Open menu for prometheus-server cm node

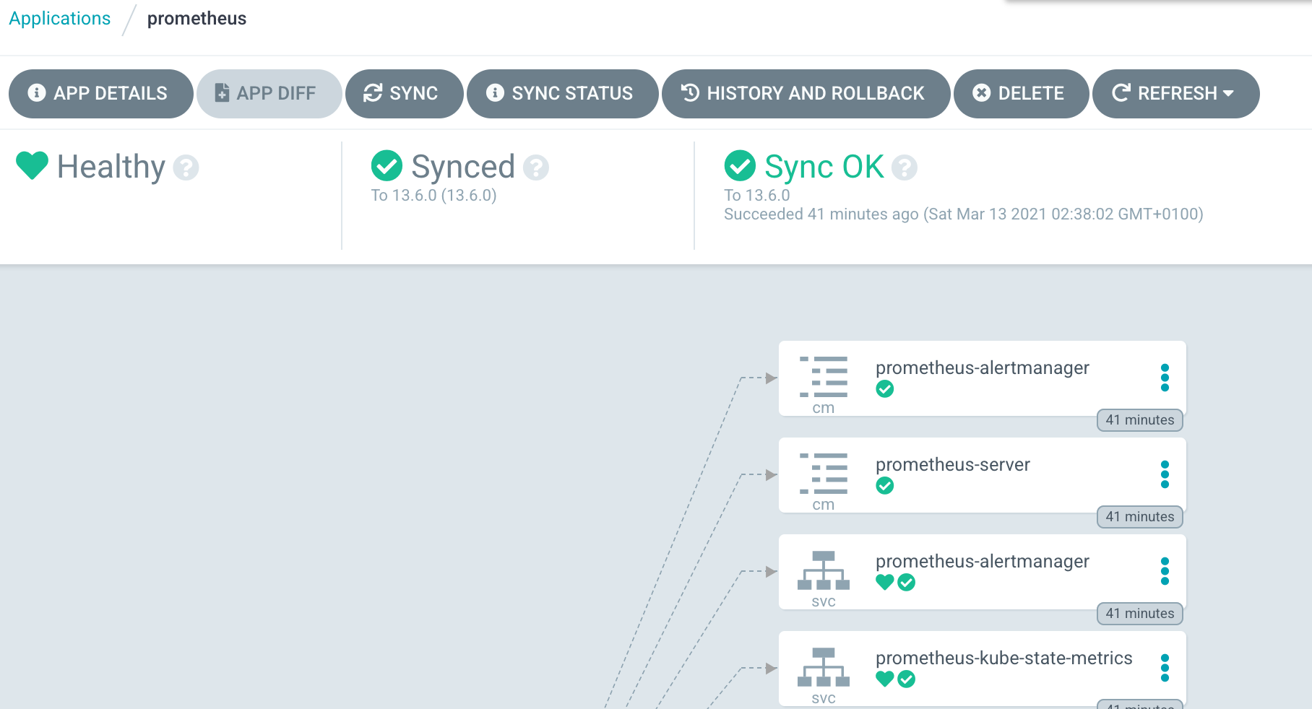coord(1165,474)
